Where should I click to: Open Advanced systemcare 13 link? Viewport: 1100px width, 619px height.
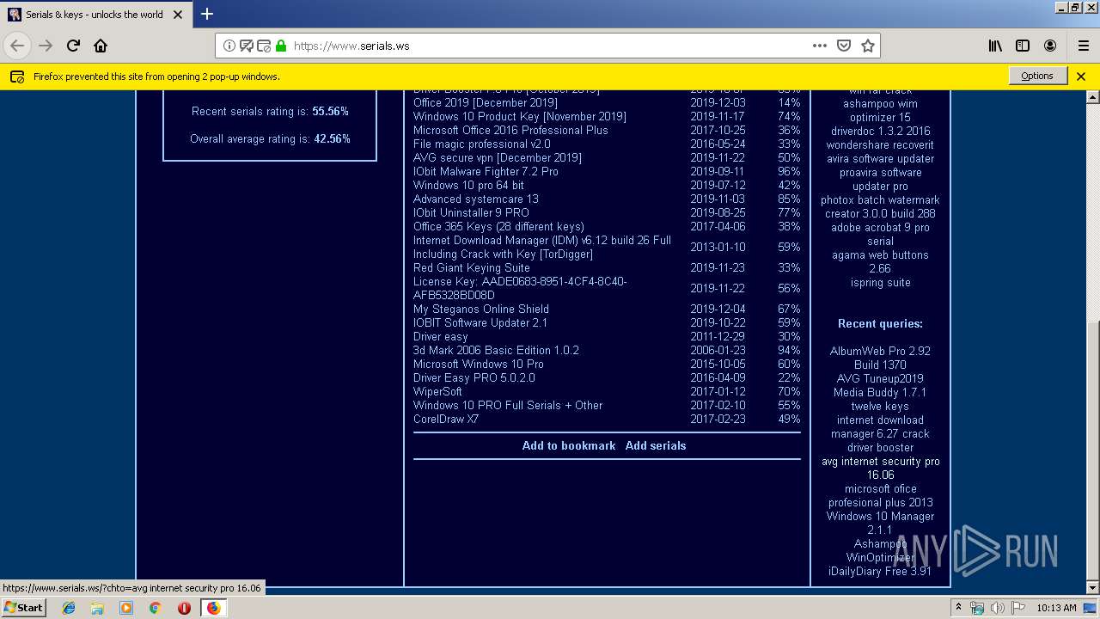476,199
